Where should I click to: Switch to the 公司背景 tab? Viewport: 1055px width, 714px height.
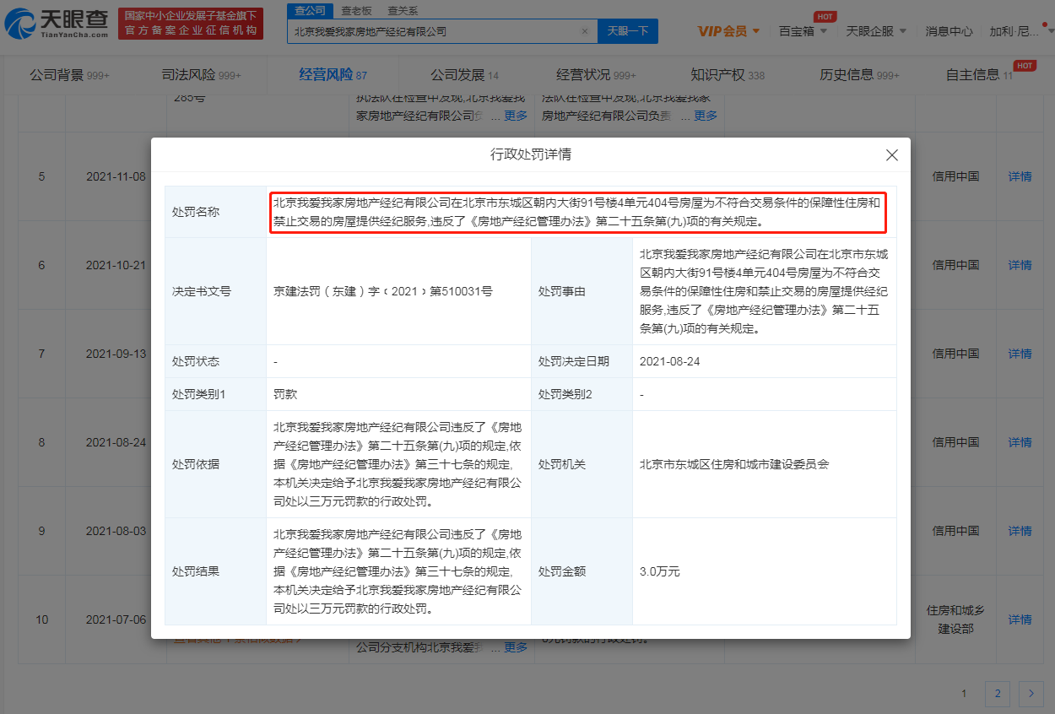point(69,75)
